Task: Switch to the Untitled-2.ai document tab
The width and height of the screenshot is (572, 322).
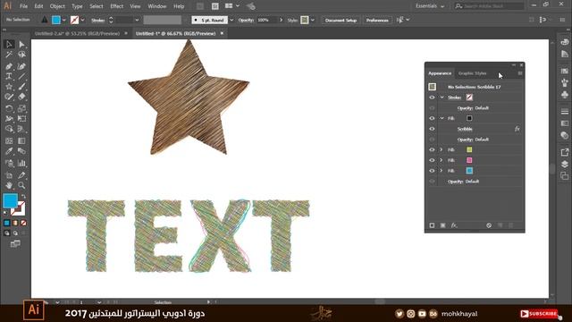Action: tap(77, 34)
